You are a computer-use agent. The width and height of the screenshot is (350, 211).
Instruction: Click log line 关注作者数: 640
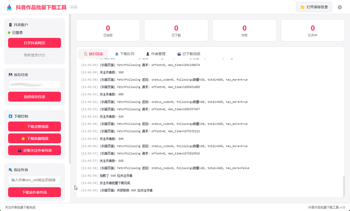(x=102, y=139)
